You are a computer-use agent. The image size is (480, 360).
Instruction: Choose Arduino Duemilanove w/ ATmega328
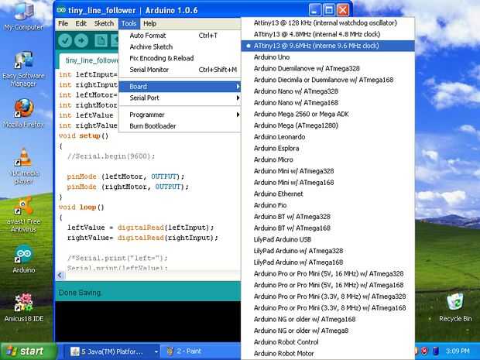click(327, 69)
